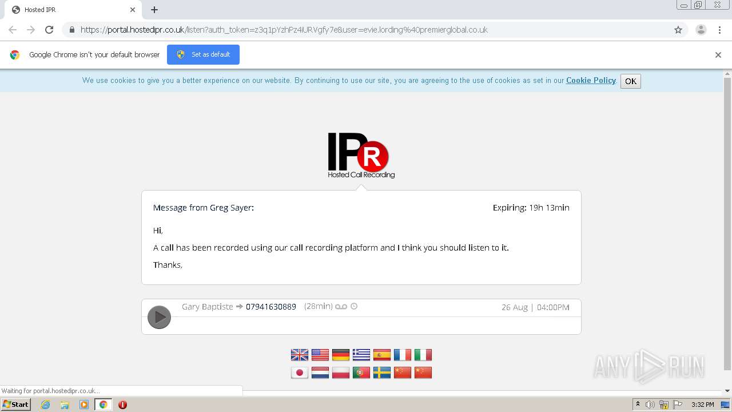Screen dimensions: 732x412
Task: Click the taskbar clock showing 3:32 PM
Action: (702, 405)
